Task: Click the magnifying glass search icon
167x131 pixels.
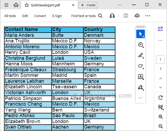Action: tap(100, 16)
